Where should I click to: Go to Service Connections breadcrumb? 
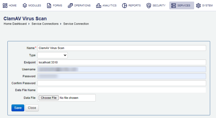[45, 24]
